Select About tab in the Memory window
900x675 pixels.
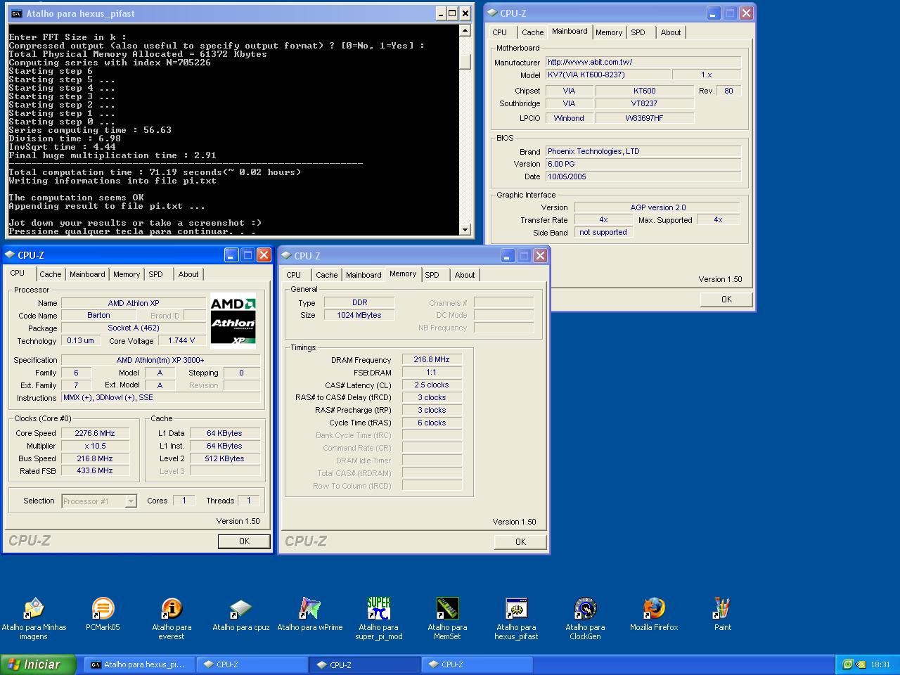point(465,275)
